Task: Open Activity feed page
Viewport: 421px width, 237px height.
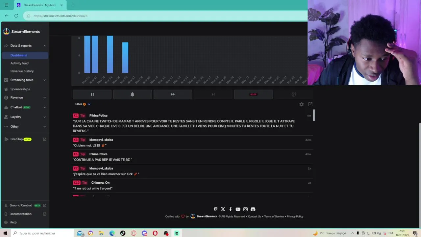Action: (x=19, y=63)
